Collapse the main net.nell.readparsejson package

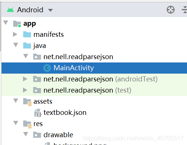pyautogui.click(x=26, y=56)
